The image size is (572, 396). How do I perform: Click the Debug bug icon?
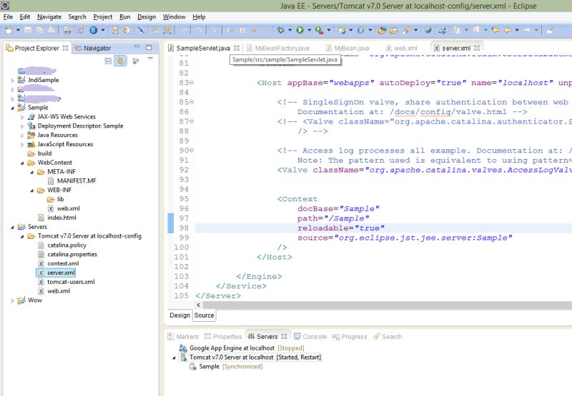tap(280, 30)
